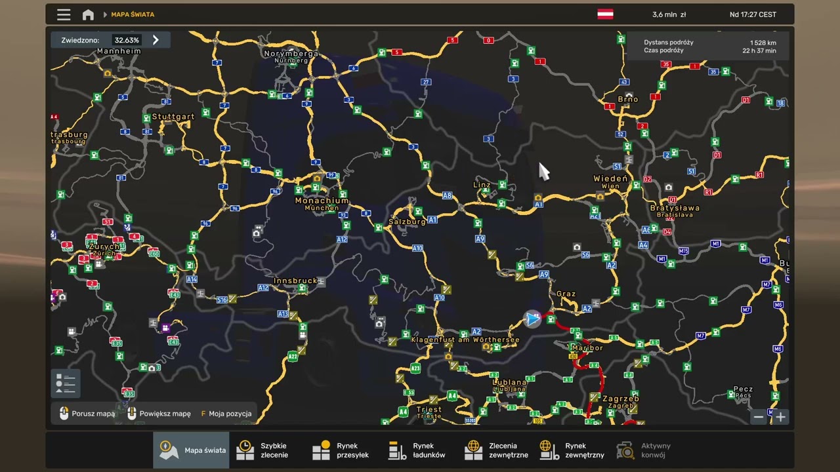Select Klagenfurt am Wörthersee label
Screen dimensions: 840x472
coord(465,340)
